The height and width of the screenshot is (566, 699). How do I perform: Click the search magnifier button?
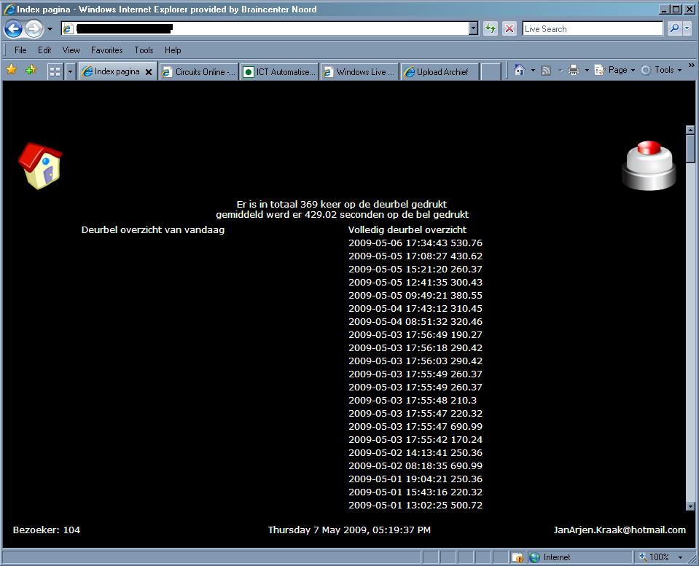coord(674,29)
